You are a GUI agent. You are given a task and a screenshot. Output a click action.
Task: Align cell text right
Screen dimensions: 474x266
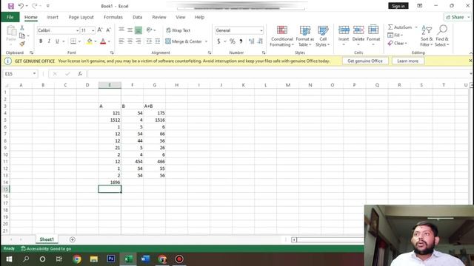(138, 41)
